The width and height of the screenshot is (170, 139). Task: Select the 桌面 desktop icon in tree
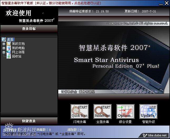(x=4, y=39)
